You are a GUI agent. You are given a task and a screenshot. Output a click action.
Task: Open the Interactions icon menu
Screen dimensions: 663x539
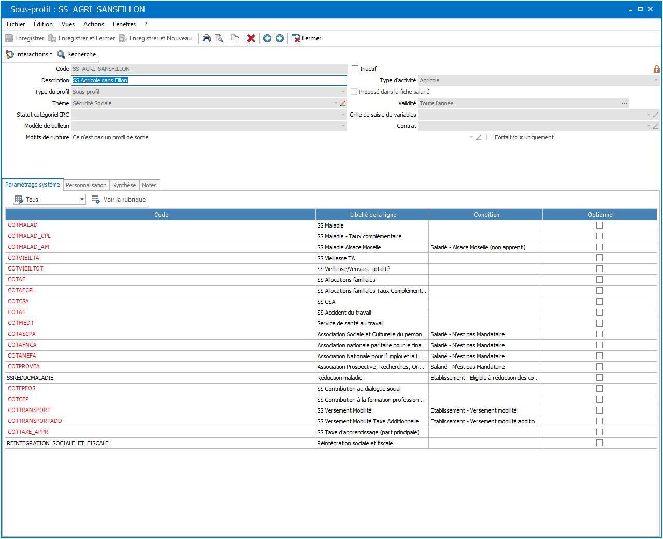click(10, 54)
